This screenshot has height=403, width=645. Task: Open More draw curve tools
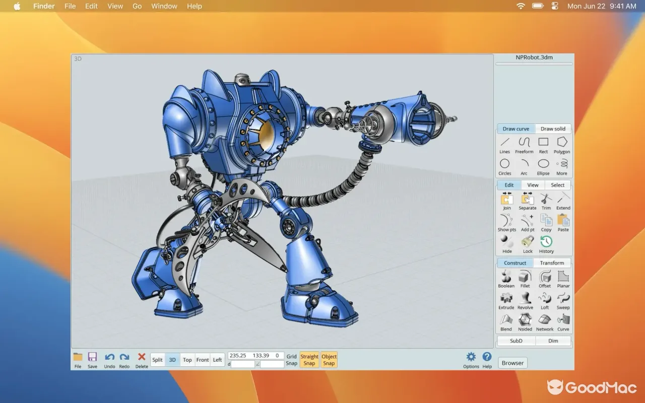[x=562, y=166]
